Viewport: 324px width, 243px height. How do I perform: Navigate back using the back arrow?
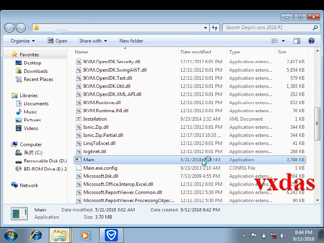pyautogui.click(x=9, y=28)
